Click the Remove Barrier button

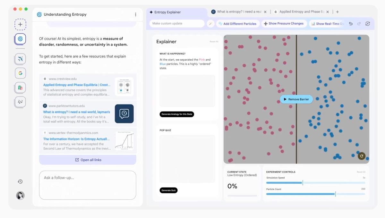tap(296, 99)
